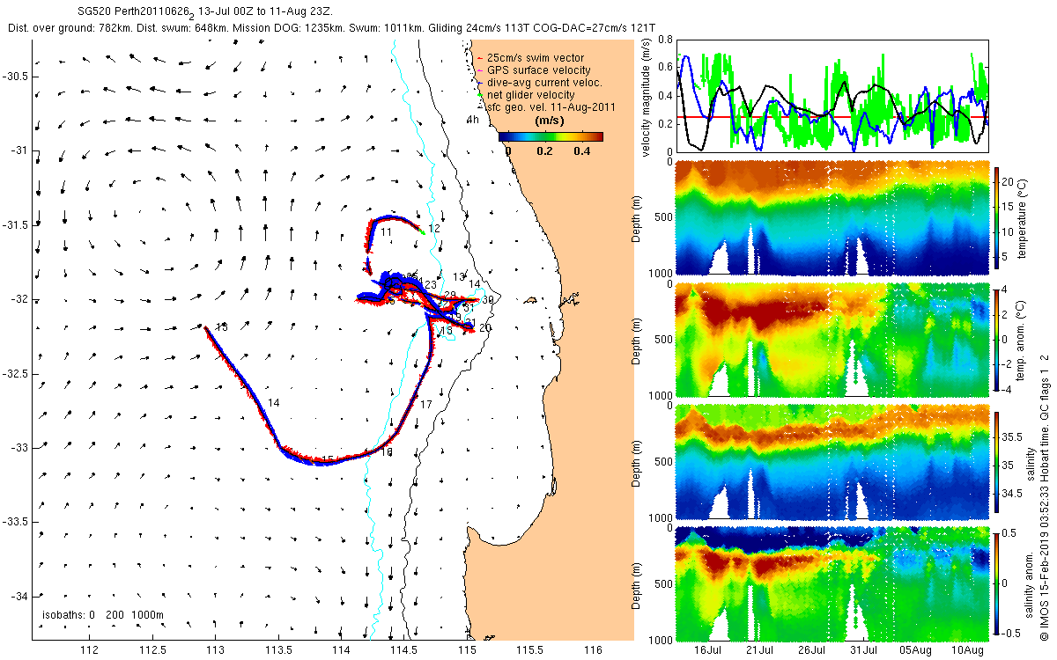Click the track day marker '20'
The width and height of the screenshot is (1057, 660).
(x=486, y=327)
